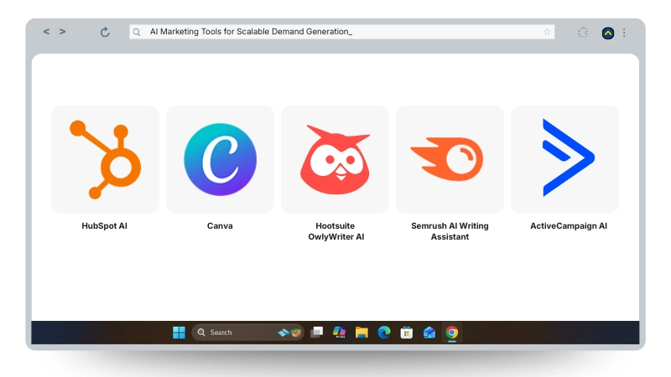Click the taskbar Search box
671x377 pixels.
click(x=247, y=332)
